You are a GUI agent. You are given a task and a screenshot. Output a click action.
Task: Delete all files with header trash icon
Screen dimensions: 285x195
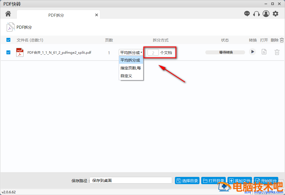pyautogui.click(x=282, y=40)
